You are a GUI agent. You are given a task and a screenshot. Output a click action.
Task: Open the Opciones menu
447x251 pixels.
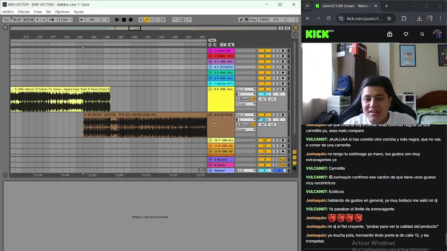coord(62,12)
